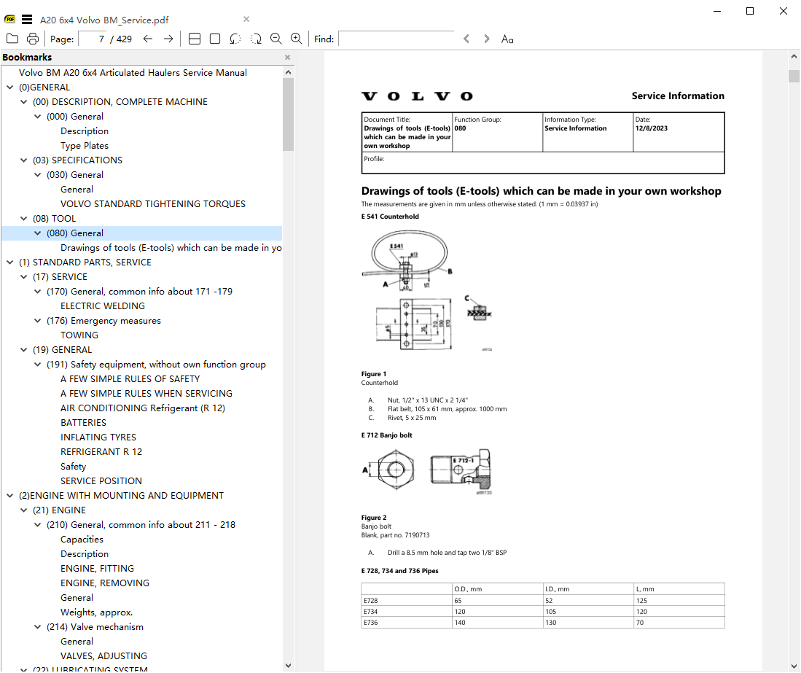The height and width of the screenshot is (673, 801).
Task: Zoom in with magnifier plus icon
Action: (297, 39)
